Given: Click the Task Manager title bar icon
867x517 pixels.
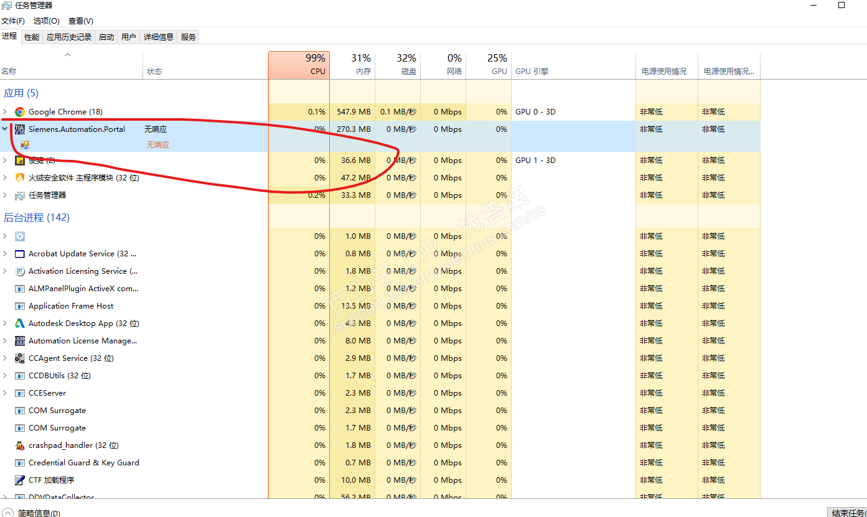Looking at the screenshot, I should click(6, 6).
